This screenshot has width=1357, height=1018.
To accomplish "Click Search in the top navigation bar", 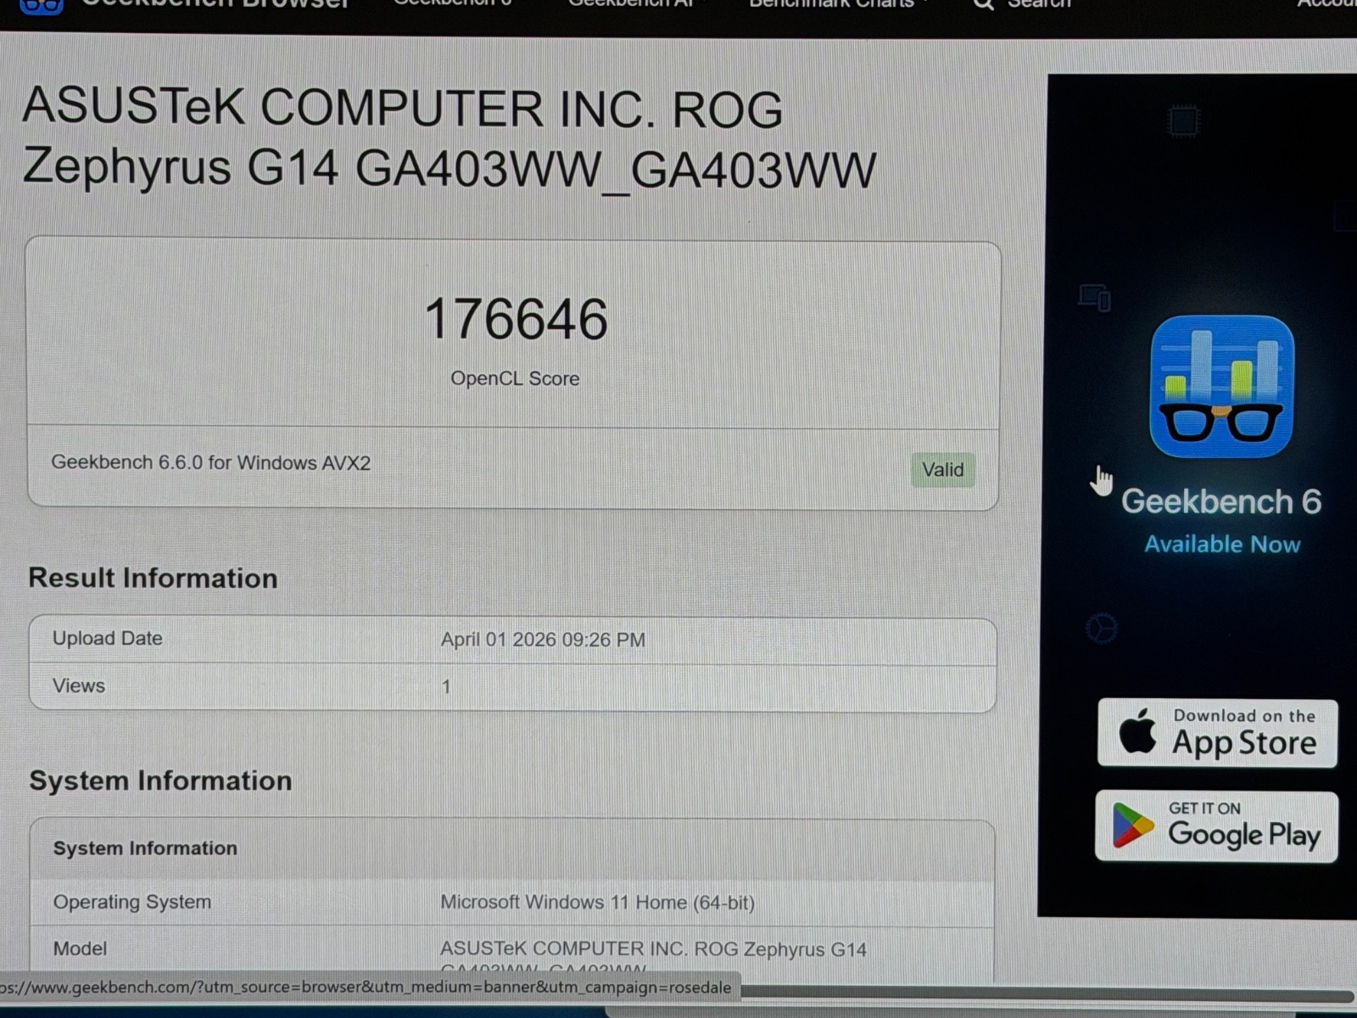I will [x=1022, y=4].
